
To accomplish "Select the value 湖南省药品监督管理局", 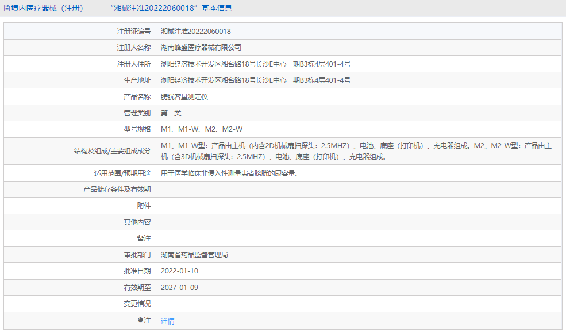I will 195,255.
